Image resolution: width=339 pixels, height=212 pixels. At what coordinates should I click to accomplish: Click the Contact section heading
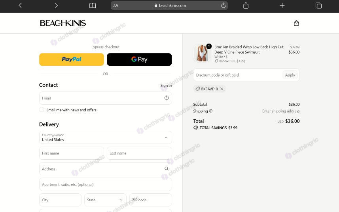point(48,85)
